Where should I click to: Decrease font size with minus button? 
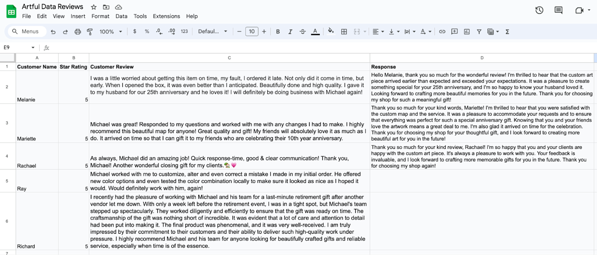[239, 32]
